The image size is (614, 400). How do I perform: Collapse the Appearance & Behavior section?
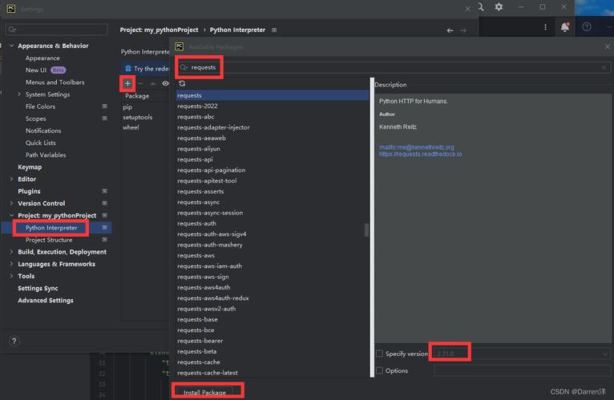[11, 46]
